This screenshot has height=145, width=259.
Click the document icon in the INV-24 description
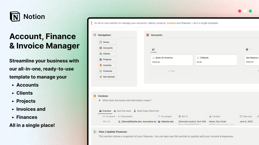119,121
